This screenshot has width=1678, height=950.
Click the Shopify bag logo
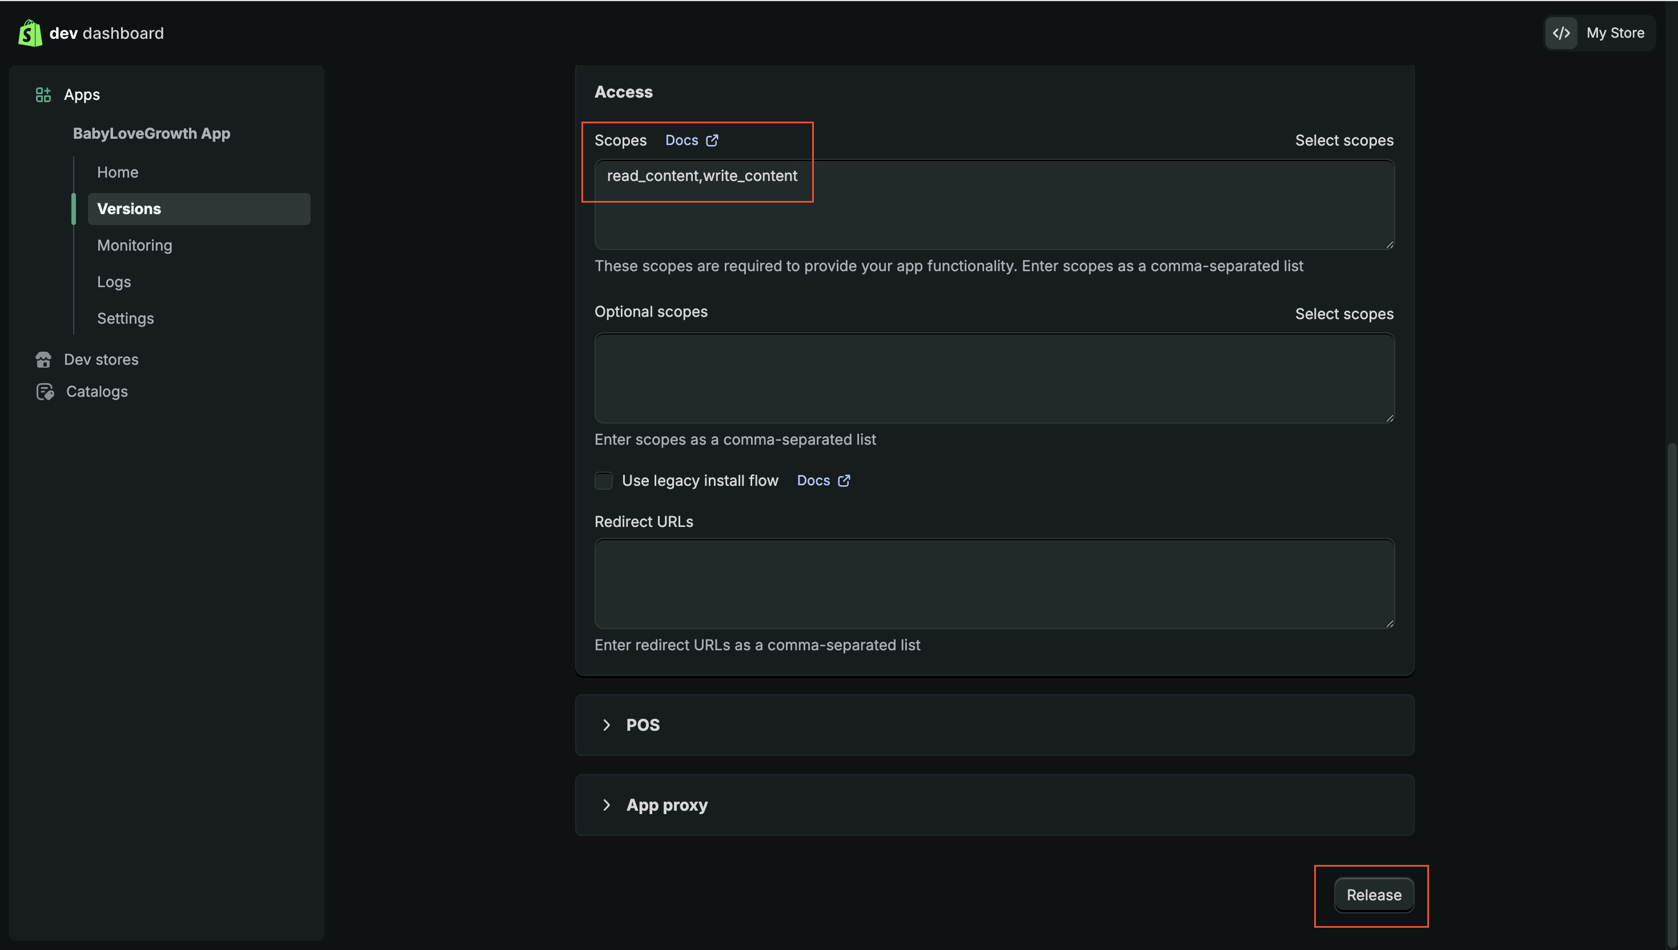click(x=30, y=33)
